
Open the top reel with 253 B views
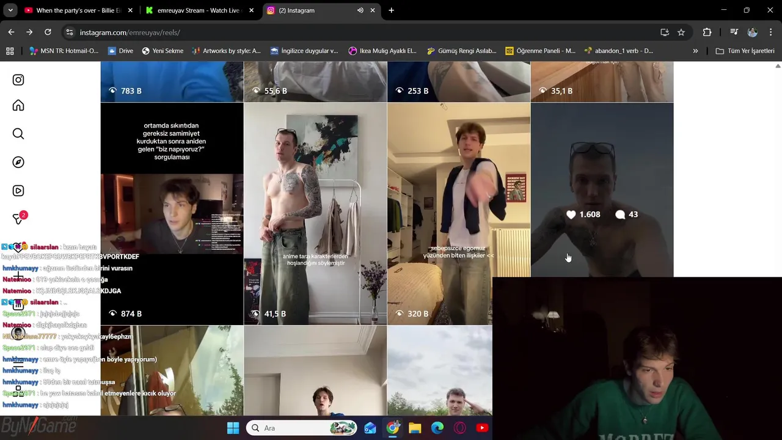pyautogui.click(x=458, y=81)
